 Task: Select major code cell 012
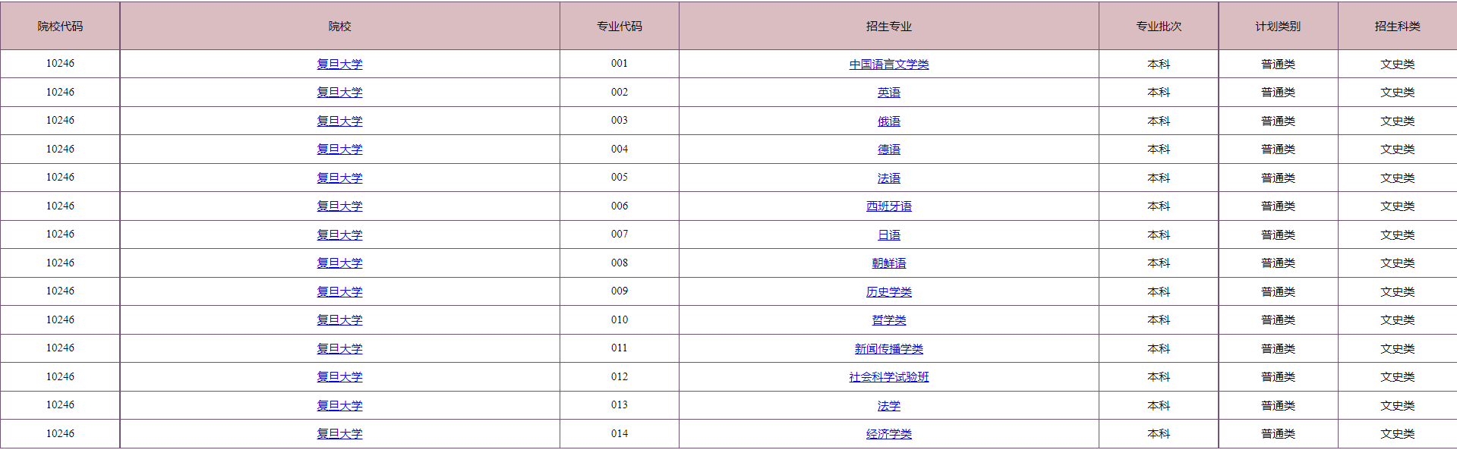point(620,377)
